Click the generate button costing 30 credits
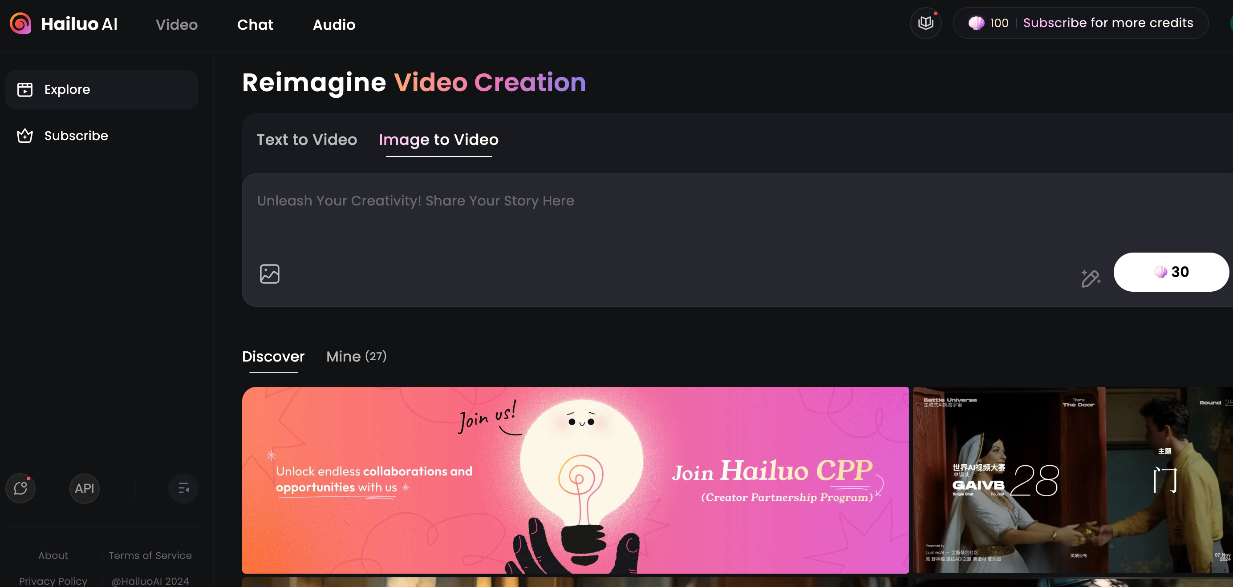Image resolution: width=1233 pixels, height=587 pixels. (x=1171, y=272)
